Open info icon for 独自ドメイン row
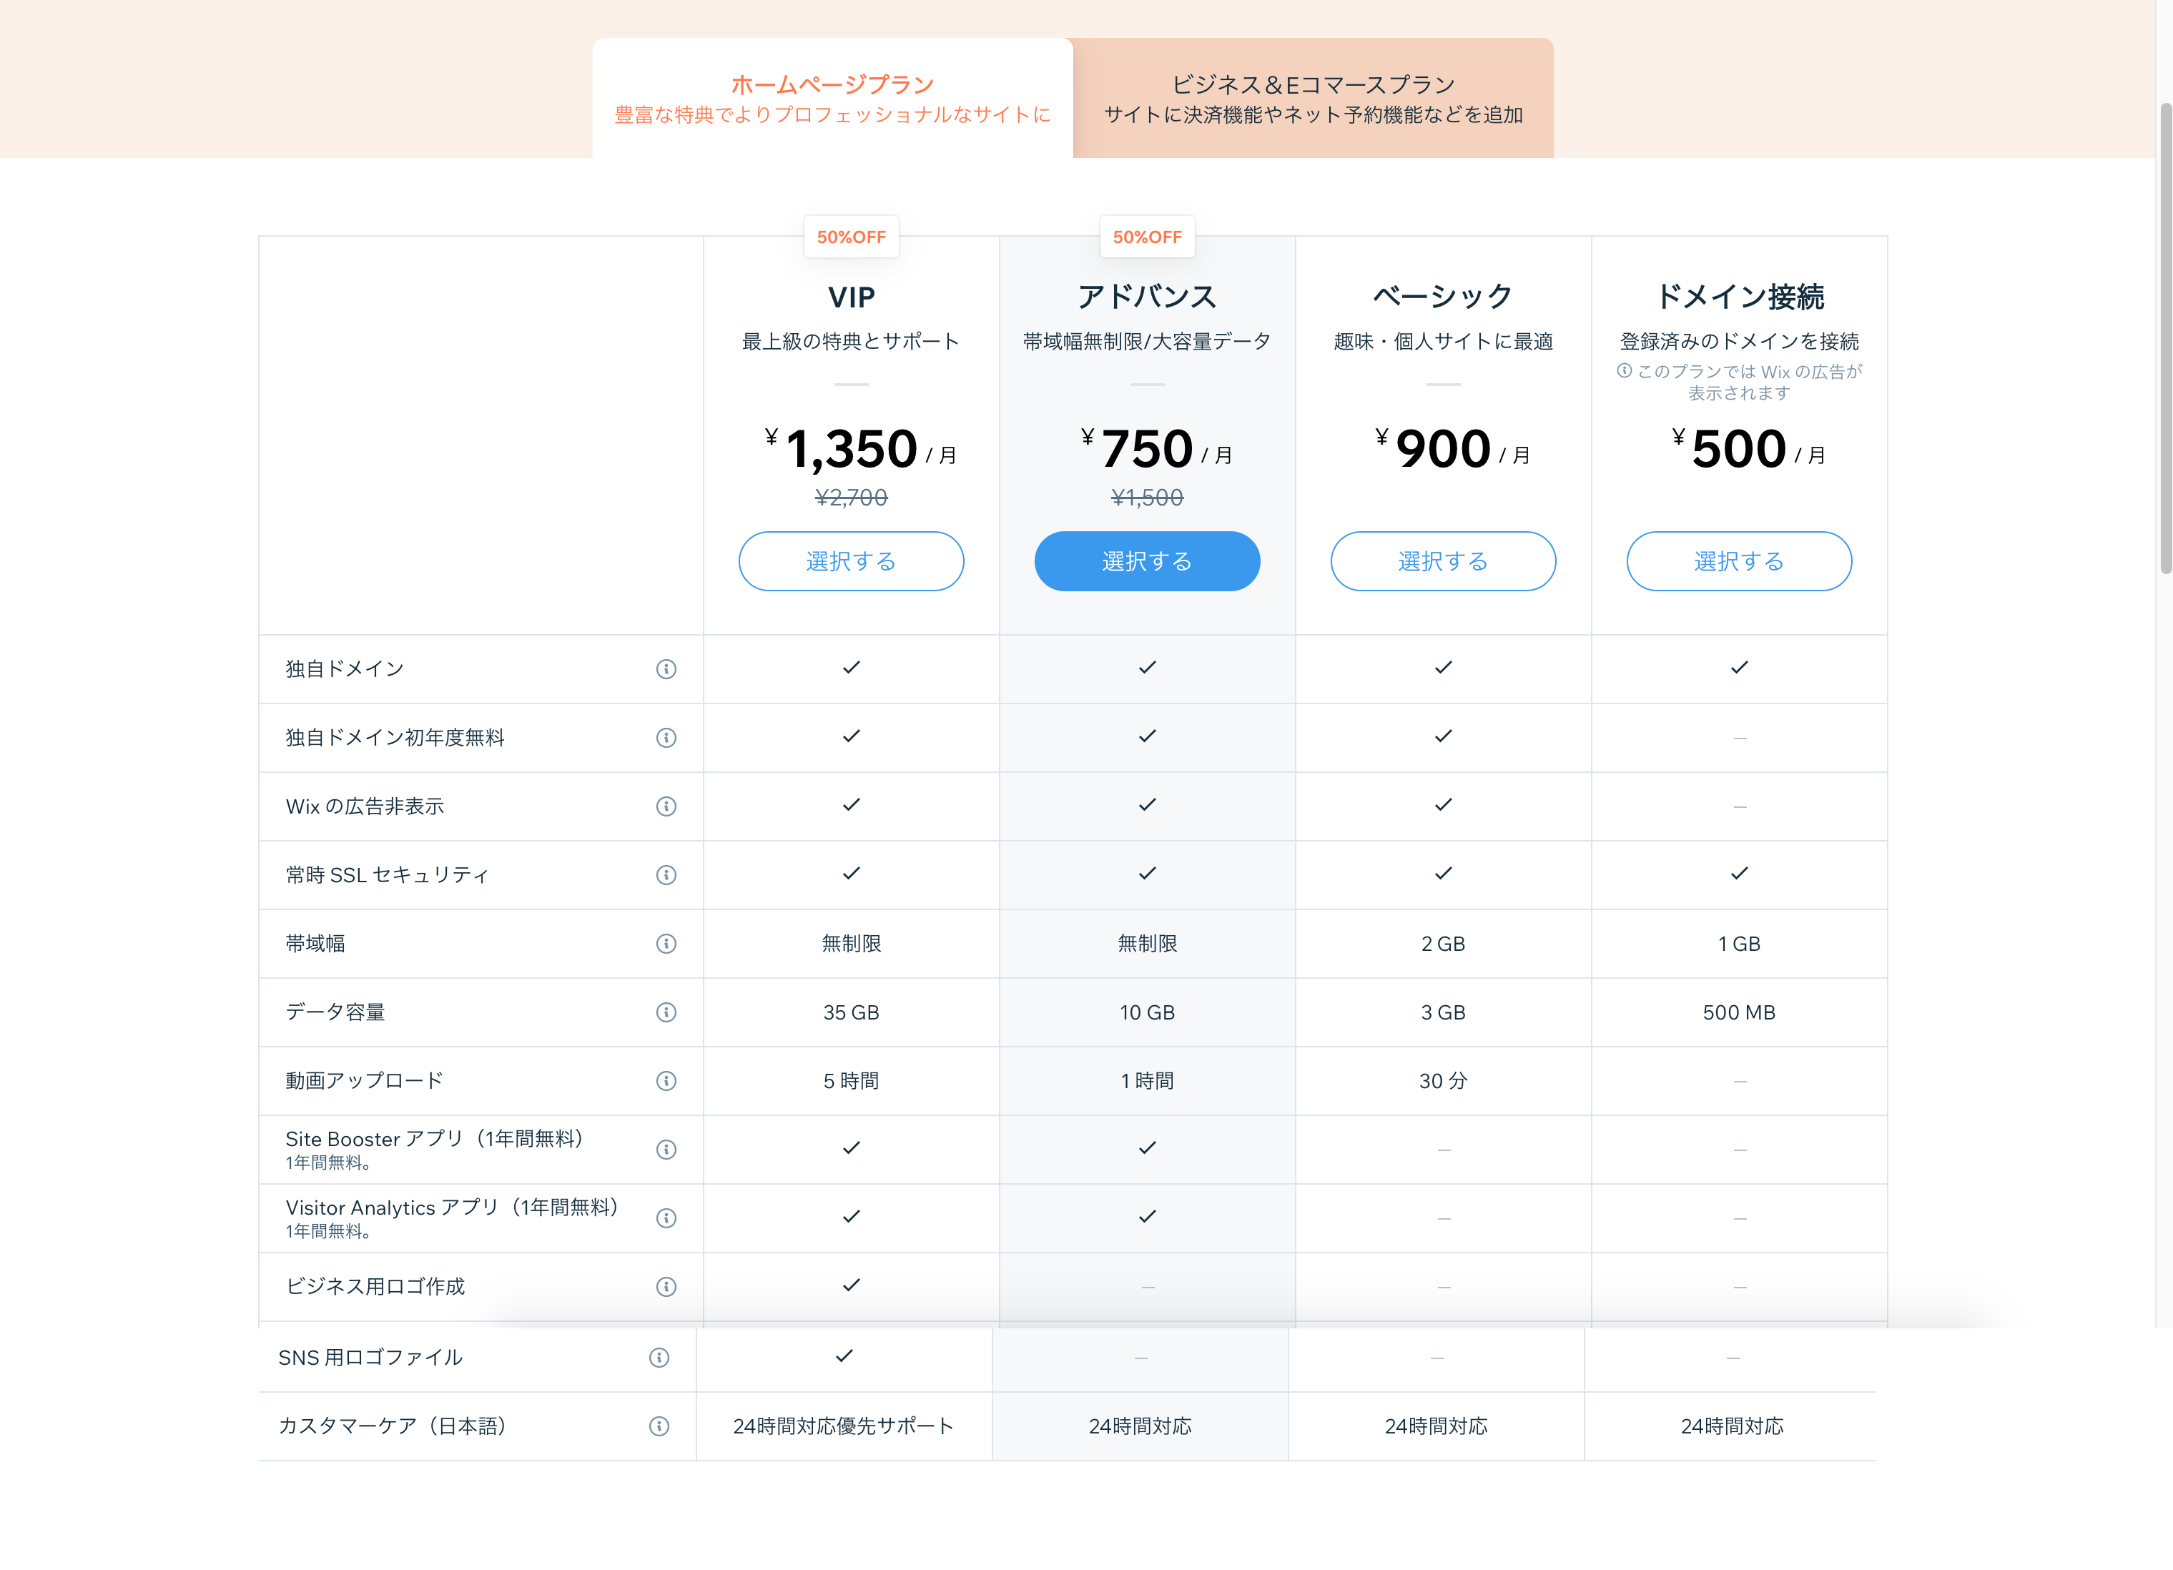This screenshot has width=2173, height=1570. point(666,668)
